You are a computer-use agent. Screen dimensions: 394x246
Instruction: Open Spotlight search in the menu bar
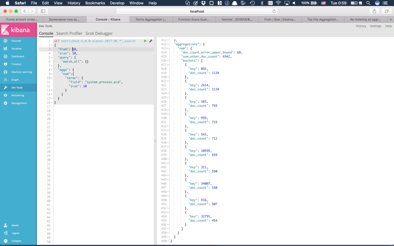click(x=368, y=3)
